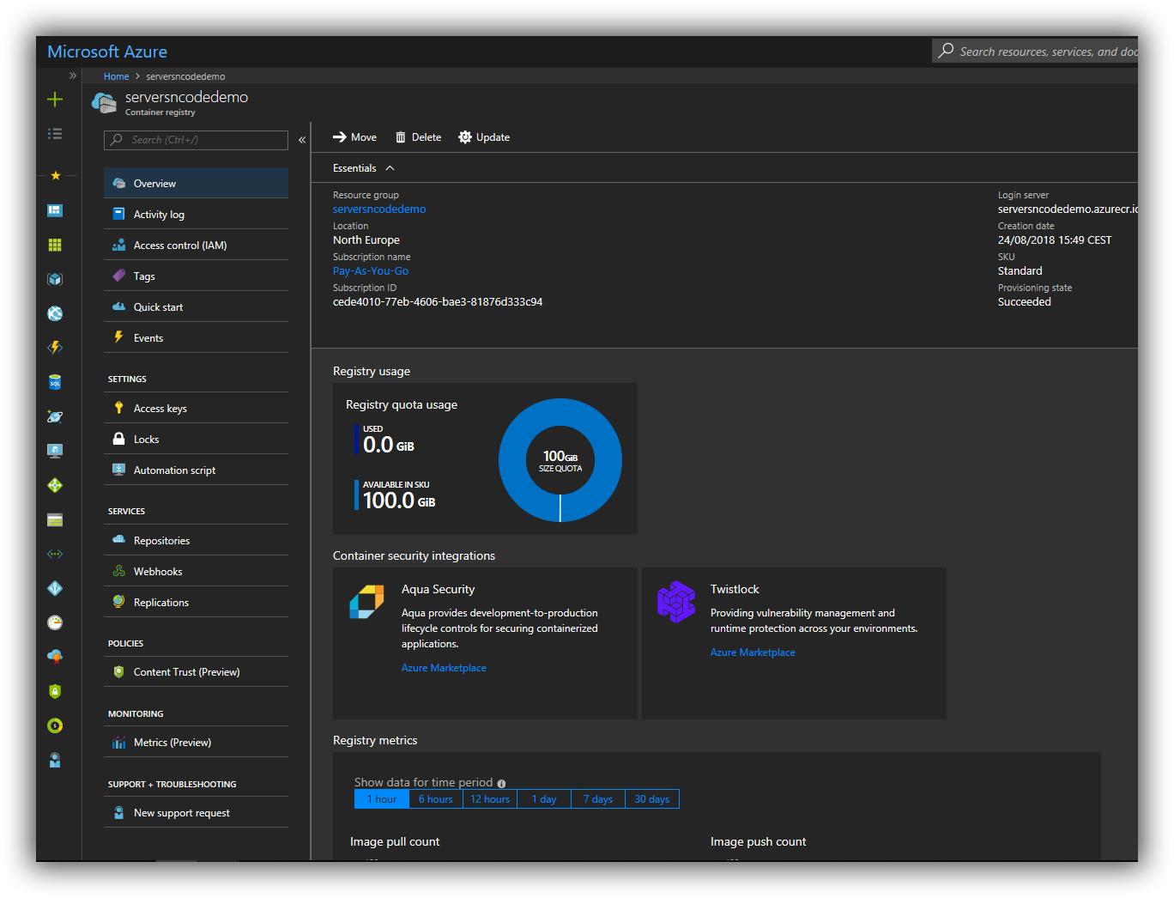The height and width of the screenshot is (898, 1174).
Task: Open the All resources grid icon
Action: tap(55, 245)
